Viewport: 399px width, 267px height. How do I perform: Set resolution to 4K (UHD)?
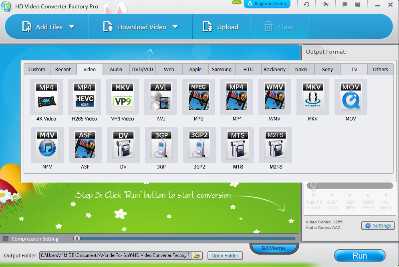tap(386, 205)
